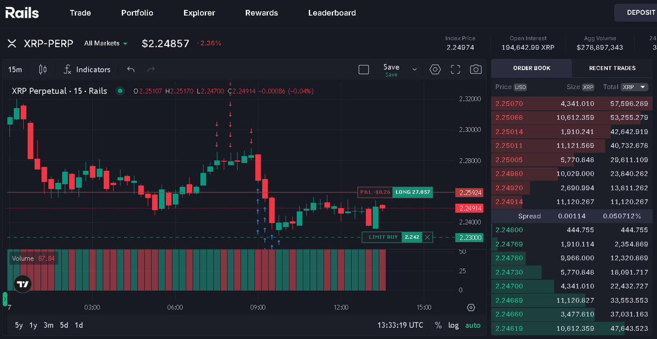Toggle percent scale mode

tap(438, 325)
